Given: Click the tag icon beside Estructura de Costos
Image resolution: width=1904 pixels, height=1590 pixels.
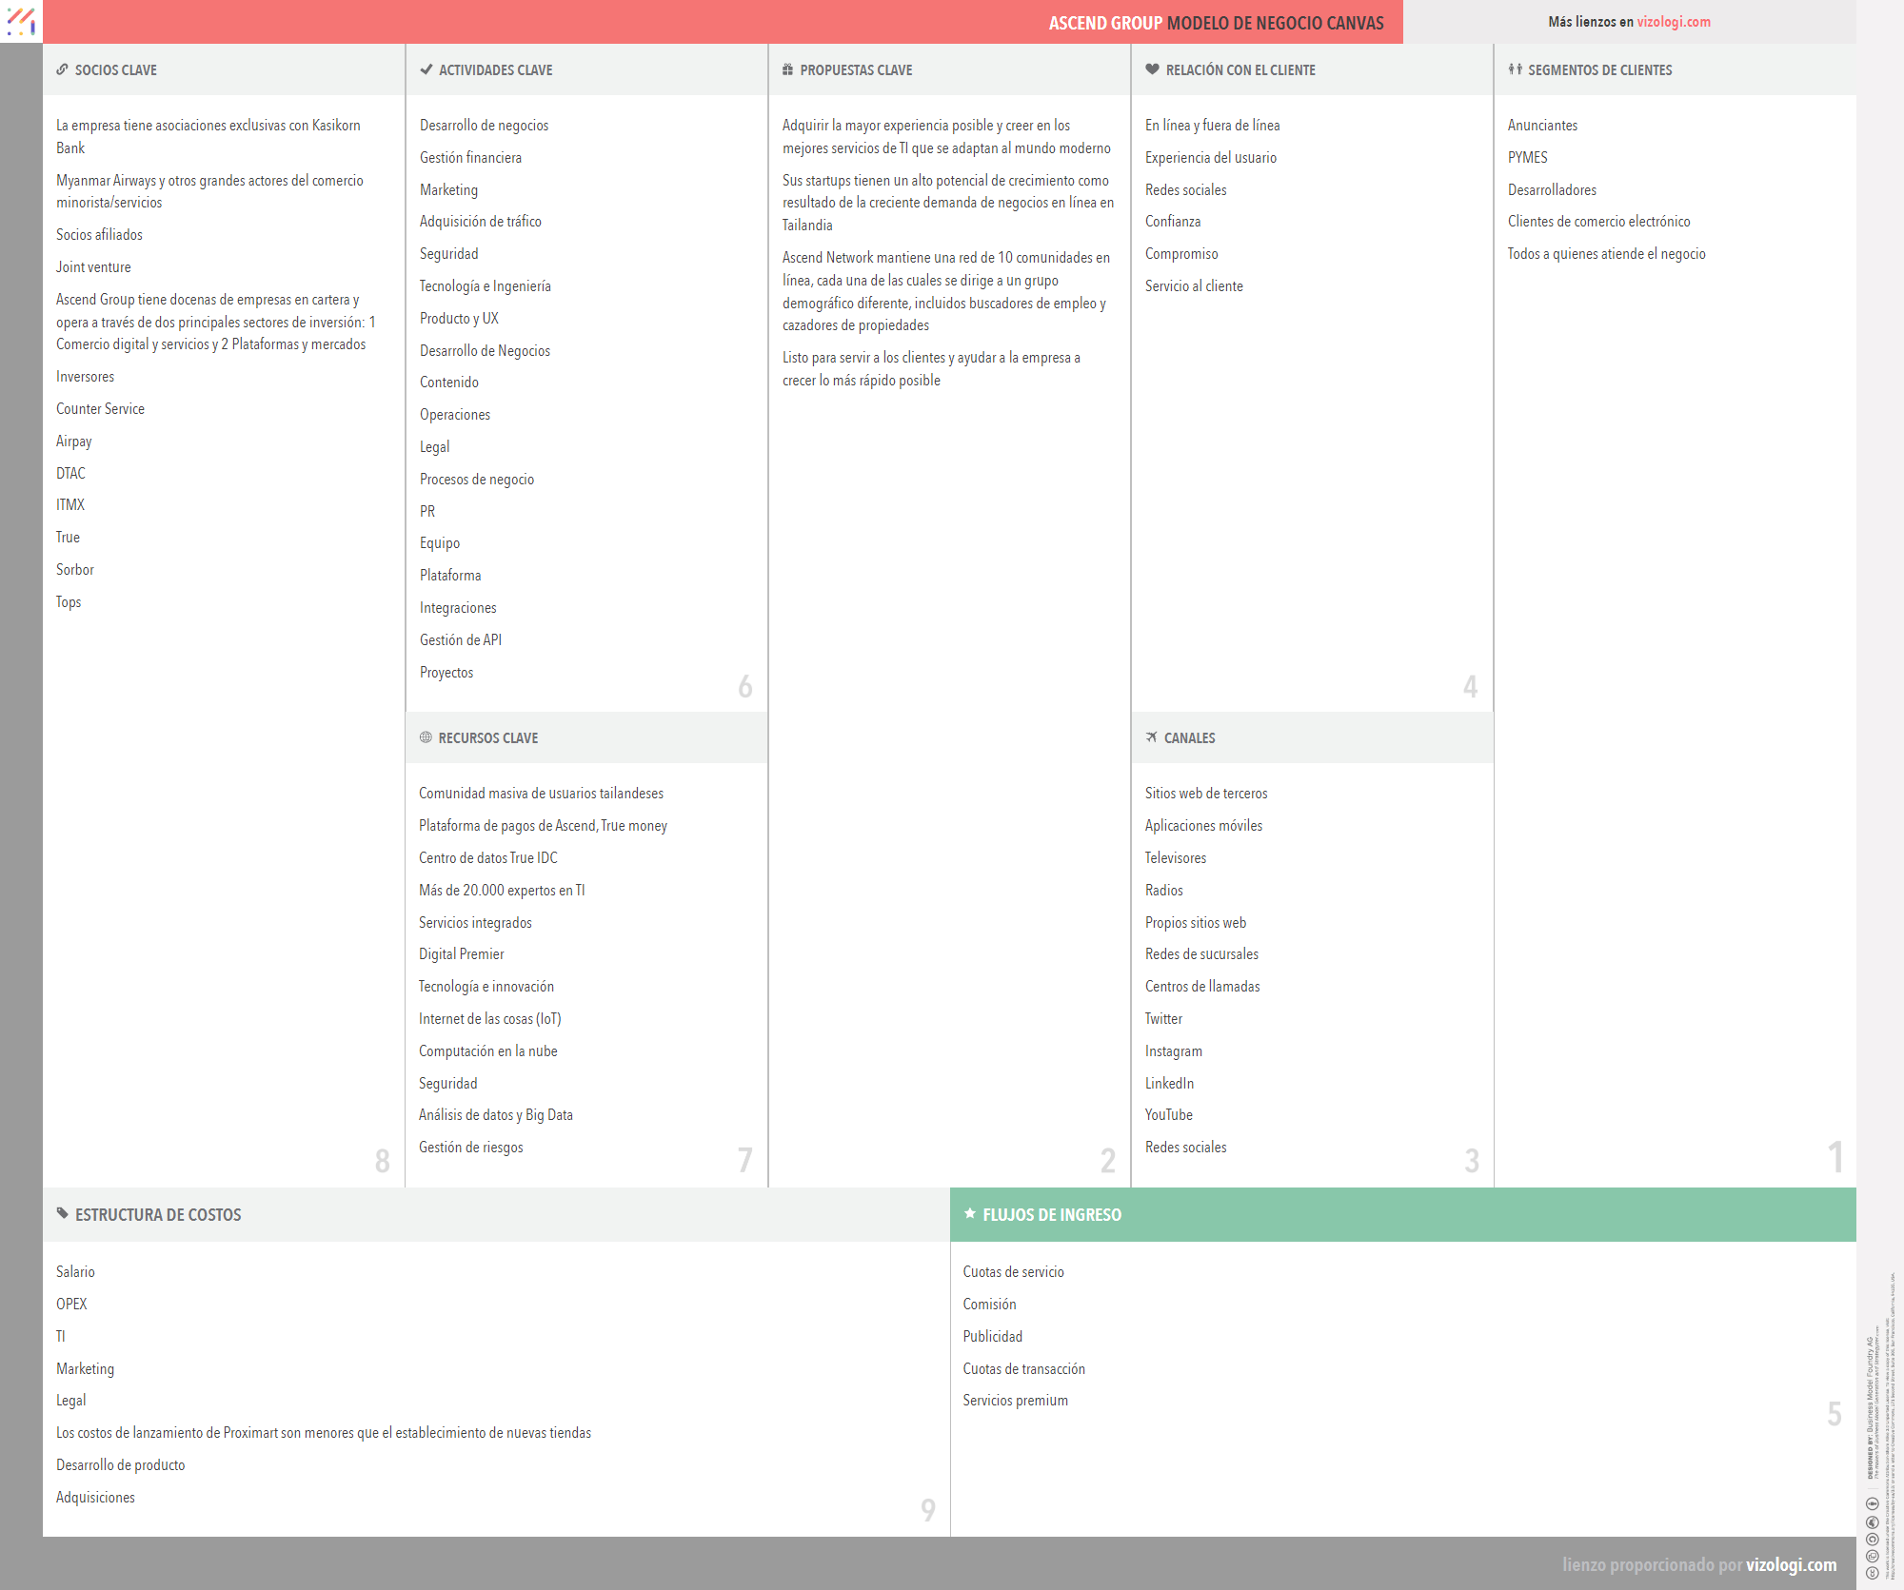Looking at the screenshot, I should point(62,1213).
